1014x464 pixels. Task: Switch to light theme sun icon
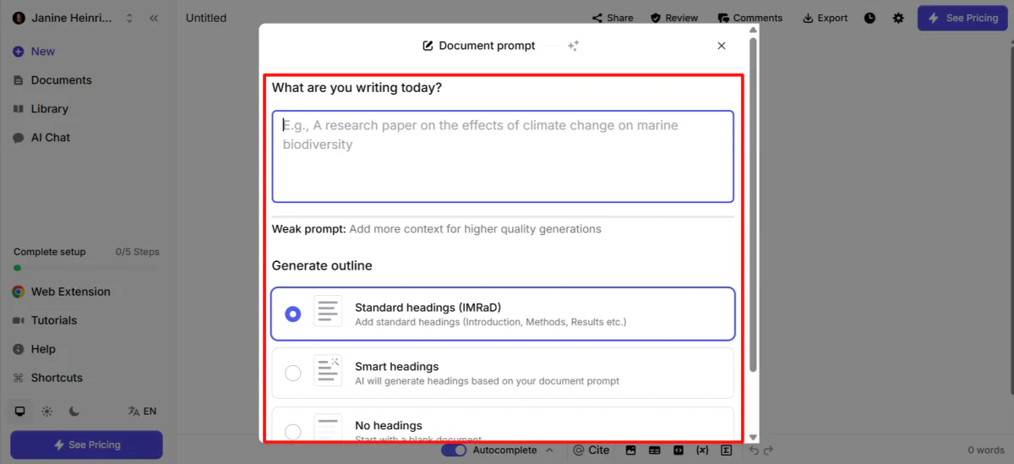pyautogui.click(x=46, y=412)
